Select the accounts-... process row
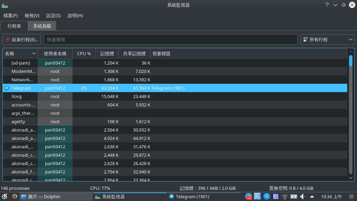The width and height of the screenshot is (357, 201). tap(175, 105)
